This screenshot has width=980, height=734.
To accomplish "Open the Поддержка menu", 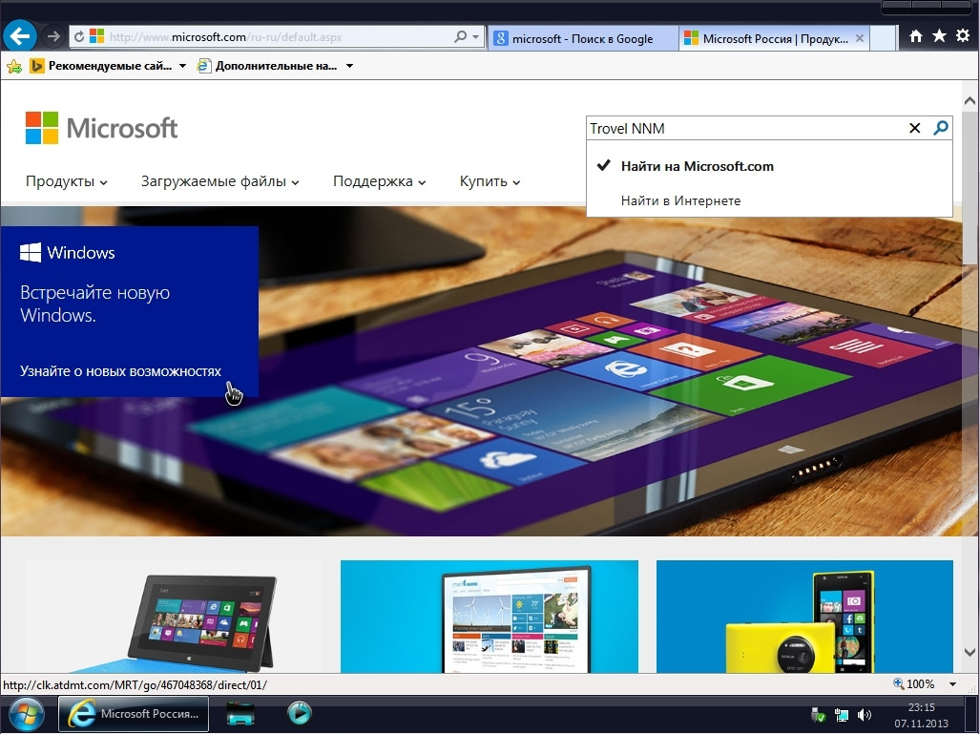I will click(x=380, y=181).
